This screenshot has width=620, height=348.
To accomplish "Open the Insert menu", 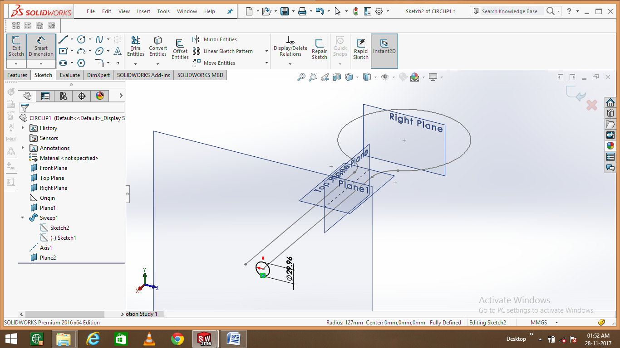I will (143, 11).
